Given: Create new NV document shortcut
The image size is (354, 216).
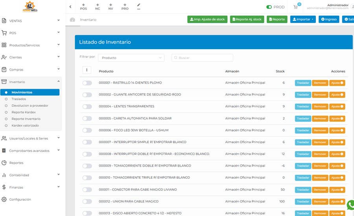Looking at the screenshot, I should click(x=111, y=7).
